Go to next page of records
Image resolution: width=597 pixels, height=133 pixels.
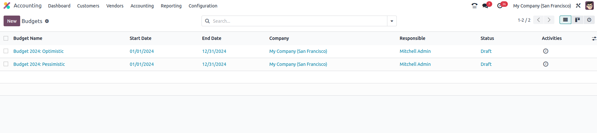click(549, 20)
